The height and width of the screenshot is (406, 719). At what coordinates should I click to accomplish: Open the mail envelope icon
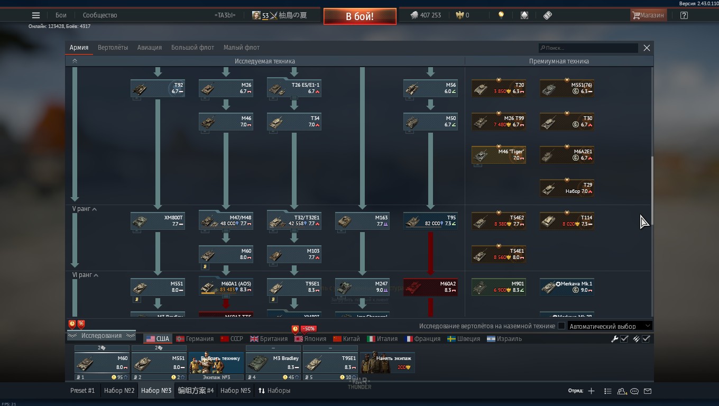tap(648, 391)
